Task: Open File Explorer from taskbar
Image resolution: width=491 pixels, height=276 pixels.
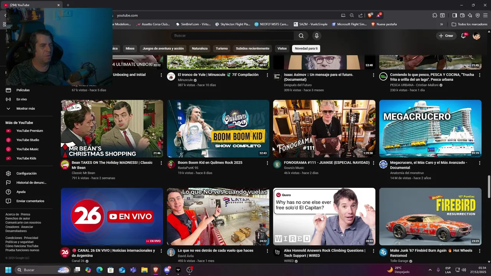Action: 144,270
